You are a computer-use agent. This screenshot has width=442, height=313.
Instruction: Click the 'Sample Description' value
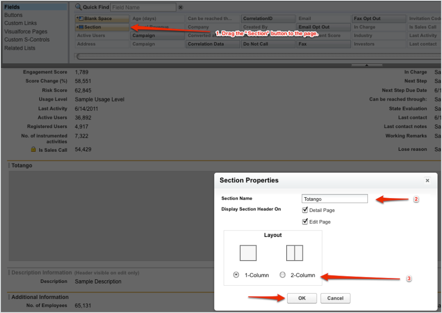pyautogui.click(x=98, y=282)
